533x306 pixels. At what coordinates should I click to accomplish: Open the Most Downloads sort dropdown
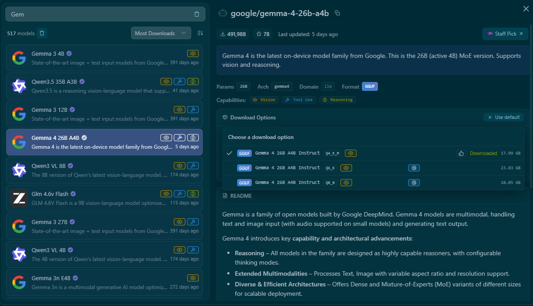[x=161, y=33]
